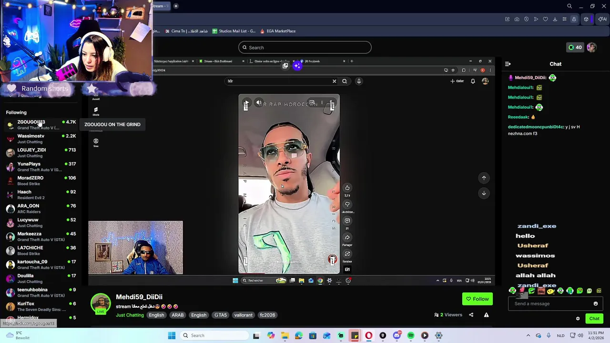The width and height of the screenshot is (610, 343).
Task: Share the stream via share icon
Action: [471, 315]
